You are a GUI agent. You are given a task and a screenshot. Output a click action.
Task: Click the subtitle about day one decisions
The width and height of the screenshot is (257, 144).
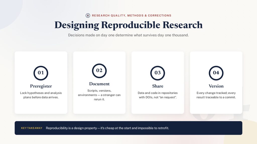tap(128, 35)
